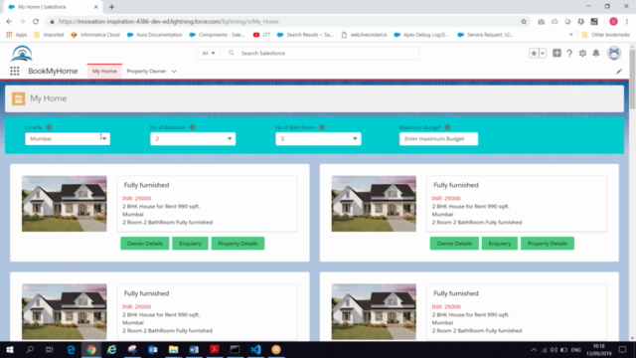Click the page vertical scrollbar
The width and height of the screenshot is (636, 358).
[632, 80]
